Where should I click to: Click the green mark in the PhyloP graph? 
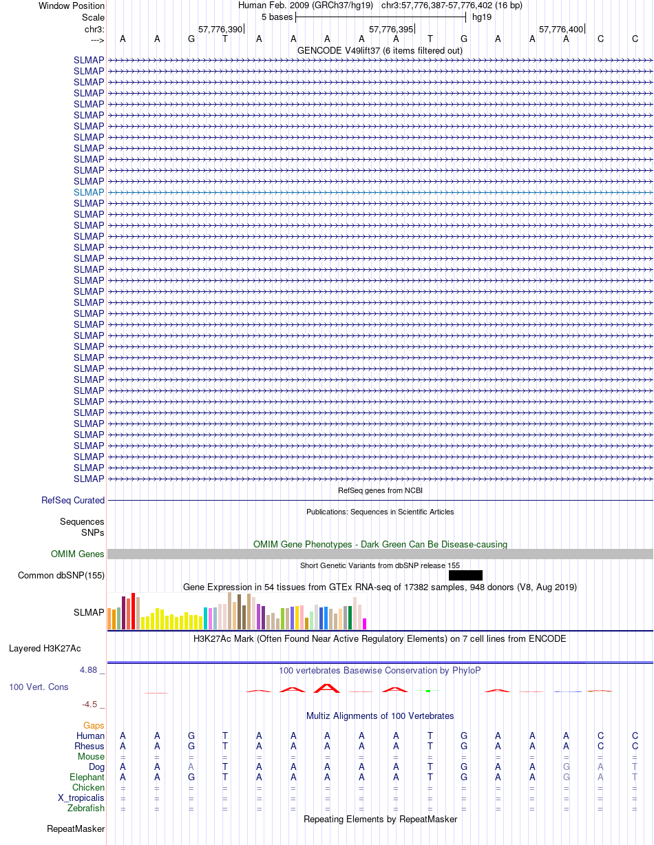click(428, 690)
